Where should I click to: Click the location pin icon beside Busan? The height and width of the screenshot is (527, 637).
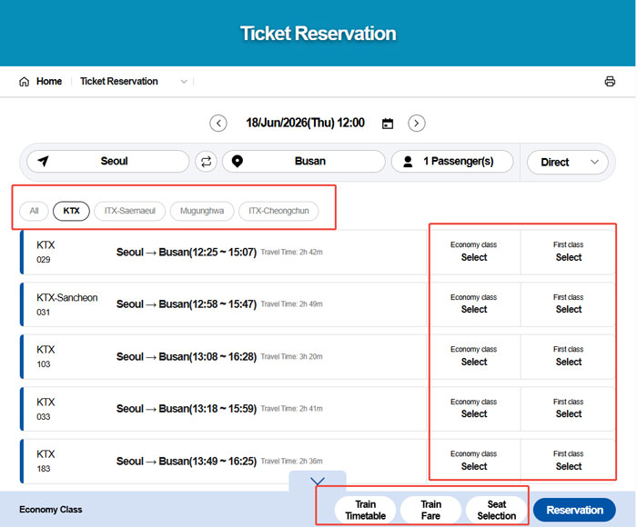click(238, 162)
